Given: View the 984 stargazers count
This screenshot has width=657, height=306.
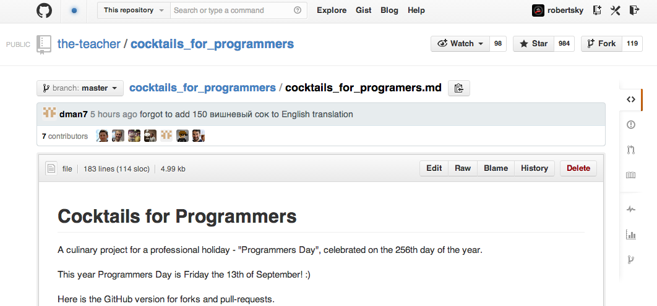Looking at the screenshot, I should [x=564, y=43].
